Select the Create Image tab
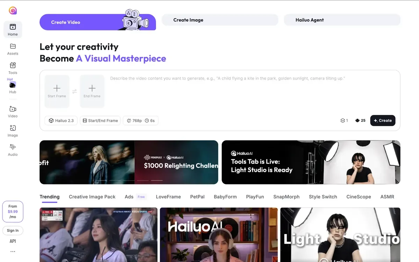This screenshot has height=262, width=419. click(x=220, y=20)
